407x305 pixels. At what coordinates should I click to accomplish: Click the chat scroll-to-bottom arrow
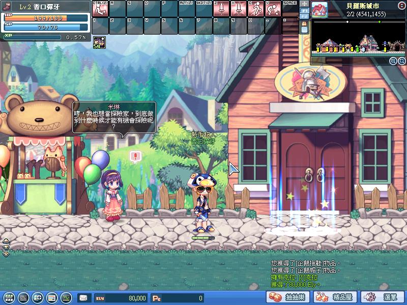click(x=6, y=253)
